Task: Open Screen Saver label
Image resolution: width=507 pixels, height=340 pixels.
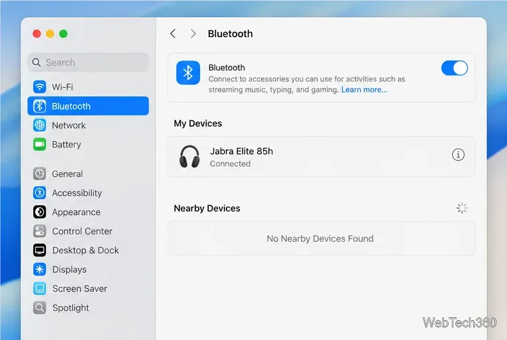Action: point(80,289)
